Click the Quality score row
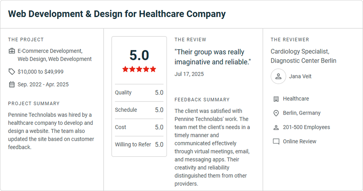363x191 pixels. 139,93
